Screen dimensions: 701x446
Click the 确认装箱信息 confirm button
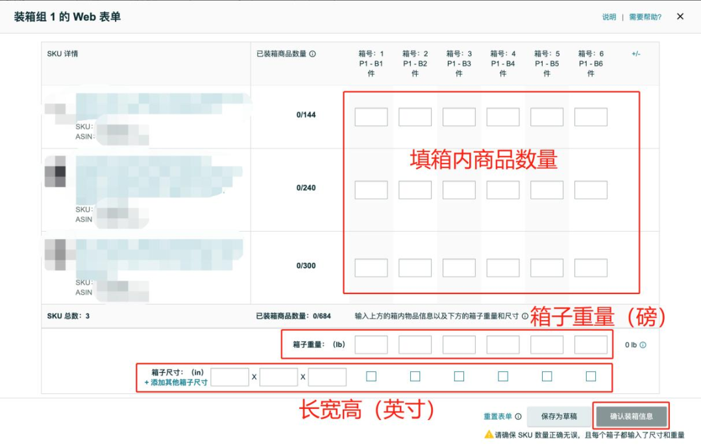[x=631, y=416]
